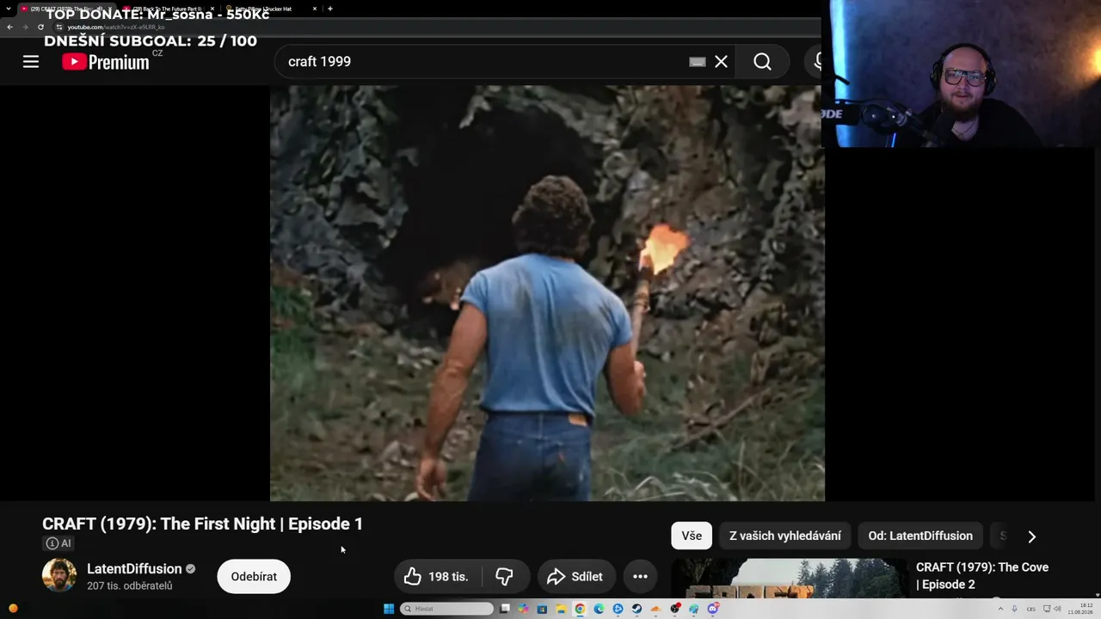Screen dimensions: 1101x619
Task: Click the video title 'CRAFT (1979): The First Night'
Action: (202, 524)
